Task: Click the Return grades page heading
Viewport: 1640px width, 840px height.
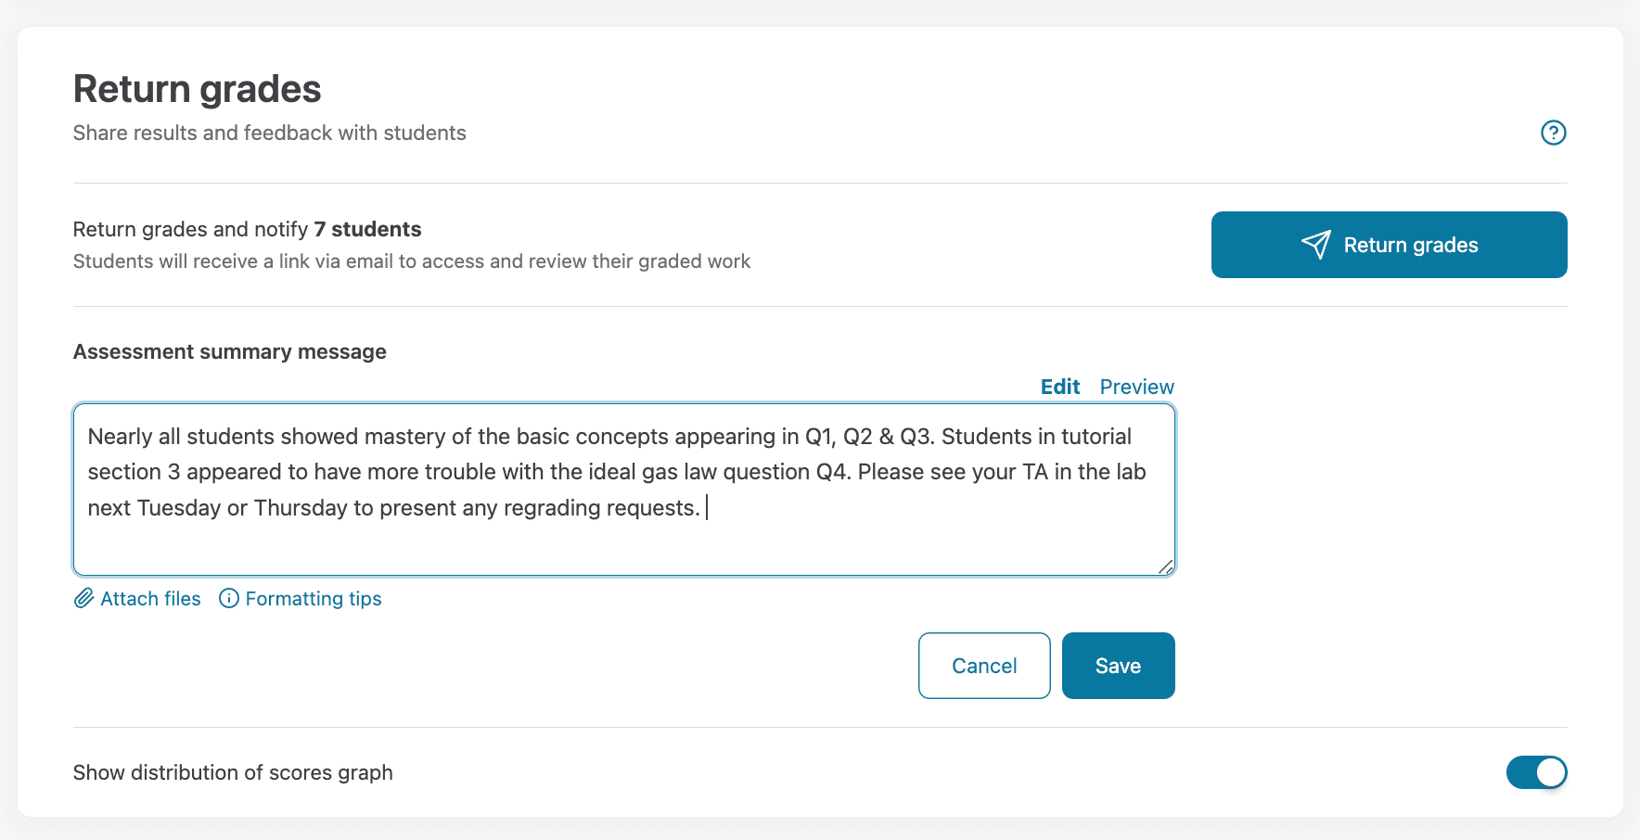Action: tap(197, 89)
